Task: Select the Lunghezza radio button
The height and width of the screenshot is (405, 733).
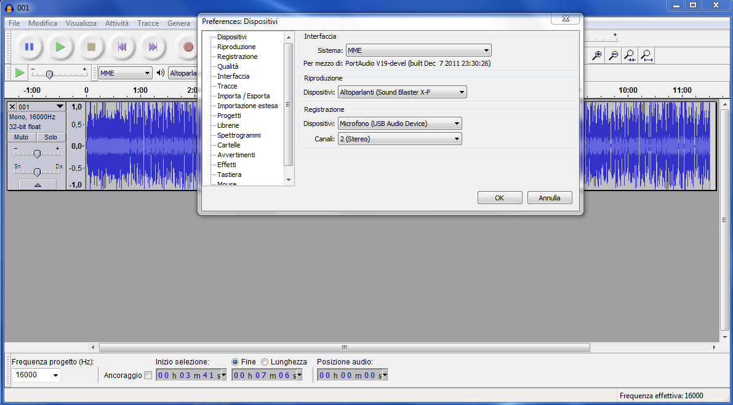Action: pyautogui.click(x=265, y=362)
